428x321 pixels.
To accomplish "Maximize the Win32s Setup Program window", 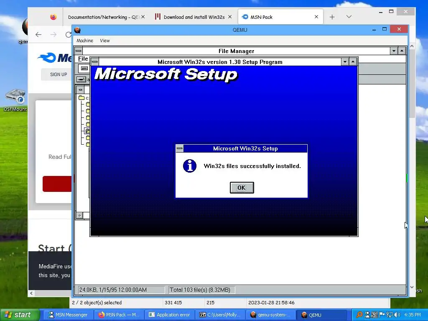I will coord(353,62).
